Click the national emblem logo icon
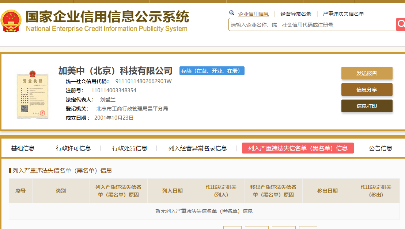Viewport: 405px width, 229px height. point(11,21)
